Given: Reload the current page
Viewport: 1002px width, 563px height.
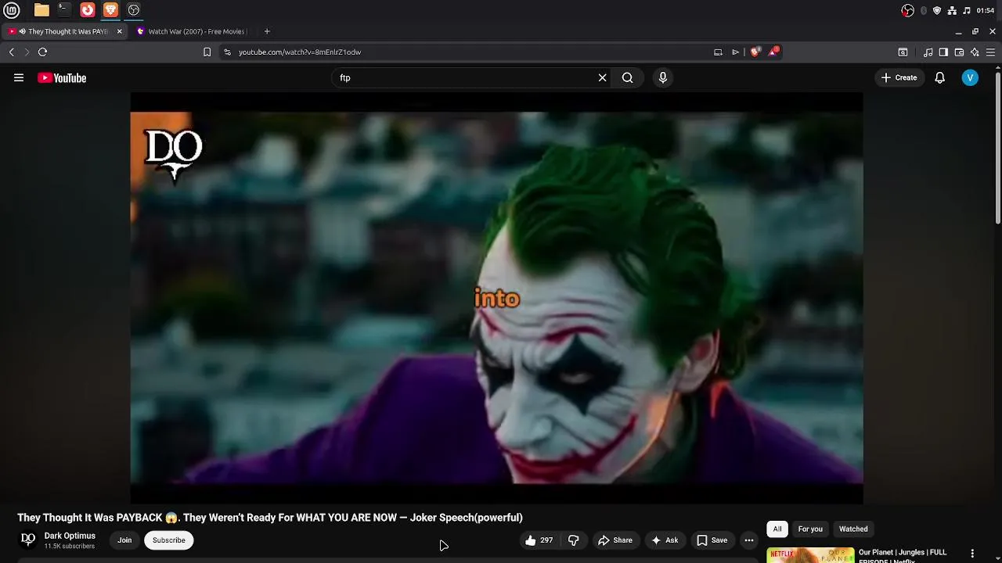Looking at the screenshot, I should tap(42, 52).
